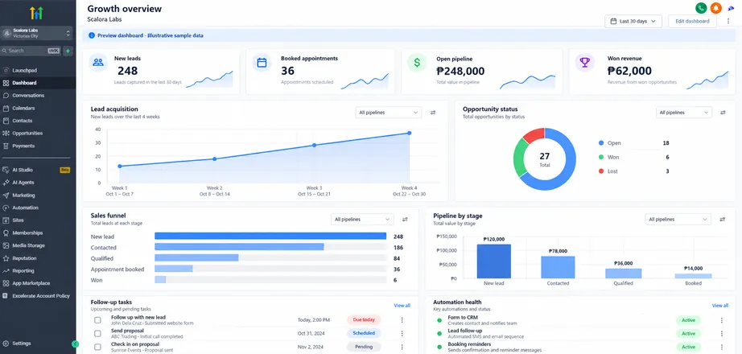Open the orange notifications bell
This screenshot has height=354, width=742.
(x=715, y=8)
